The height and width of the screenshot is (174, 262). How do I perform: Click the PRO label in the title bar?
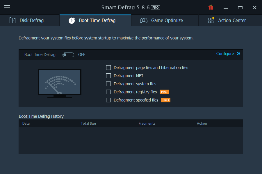tap(156, 8)
